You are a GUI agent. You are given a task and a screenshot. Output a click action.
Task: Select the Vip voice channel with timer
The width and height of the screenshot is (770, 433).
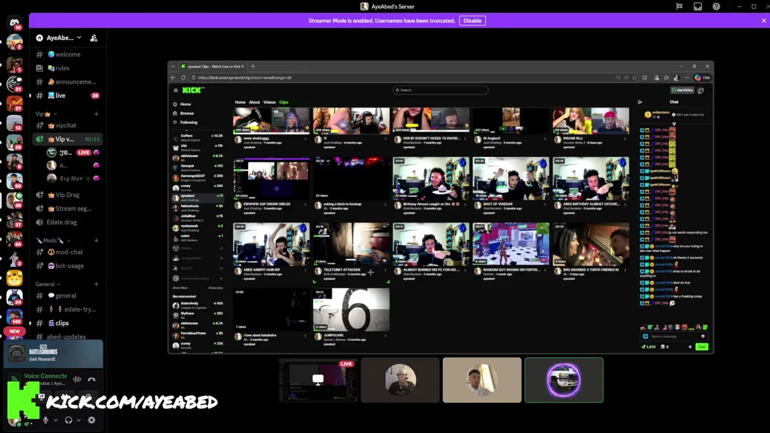coord(66,139)
